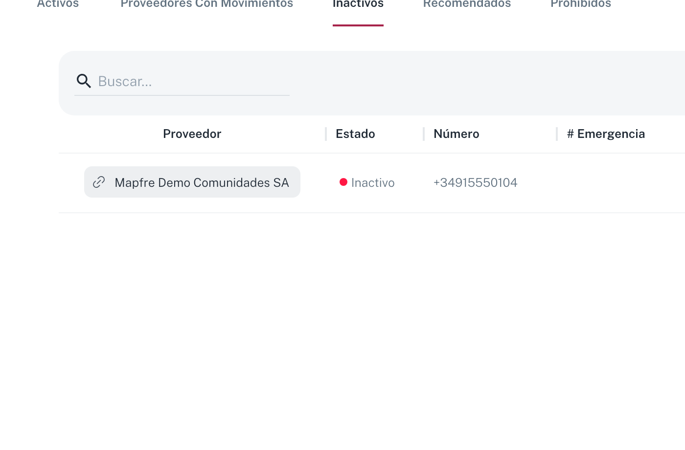Go to the Recomendados tab

tap(467, 4)
